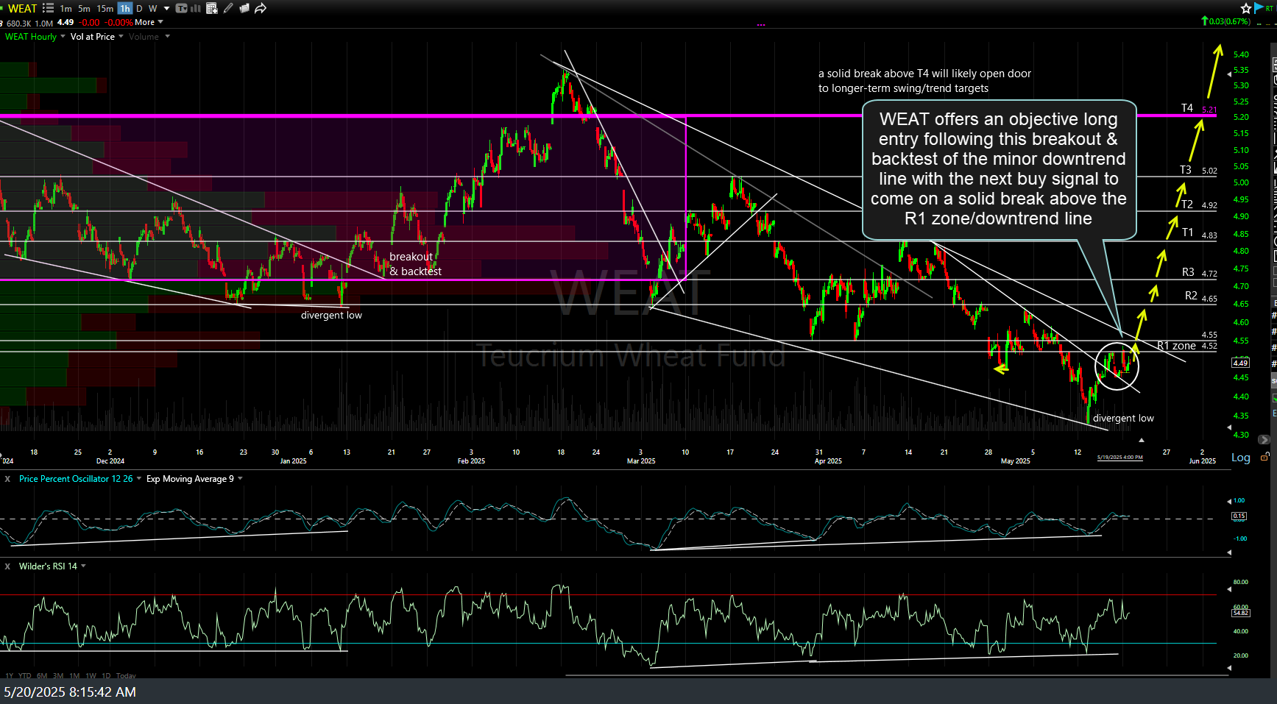Click the R3 resistance label
This screenshot has height=704, width=1277.
coord(1188,272)
